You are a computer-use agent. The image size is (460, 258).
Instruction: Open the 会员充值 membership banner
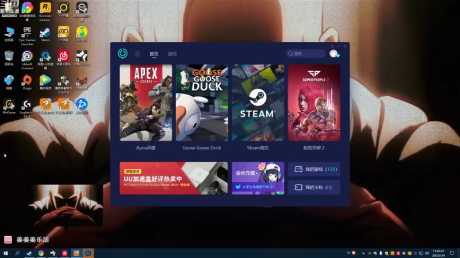pos(258,178)
